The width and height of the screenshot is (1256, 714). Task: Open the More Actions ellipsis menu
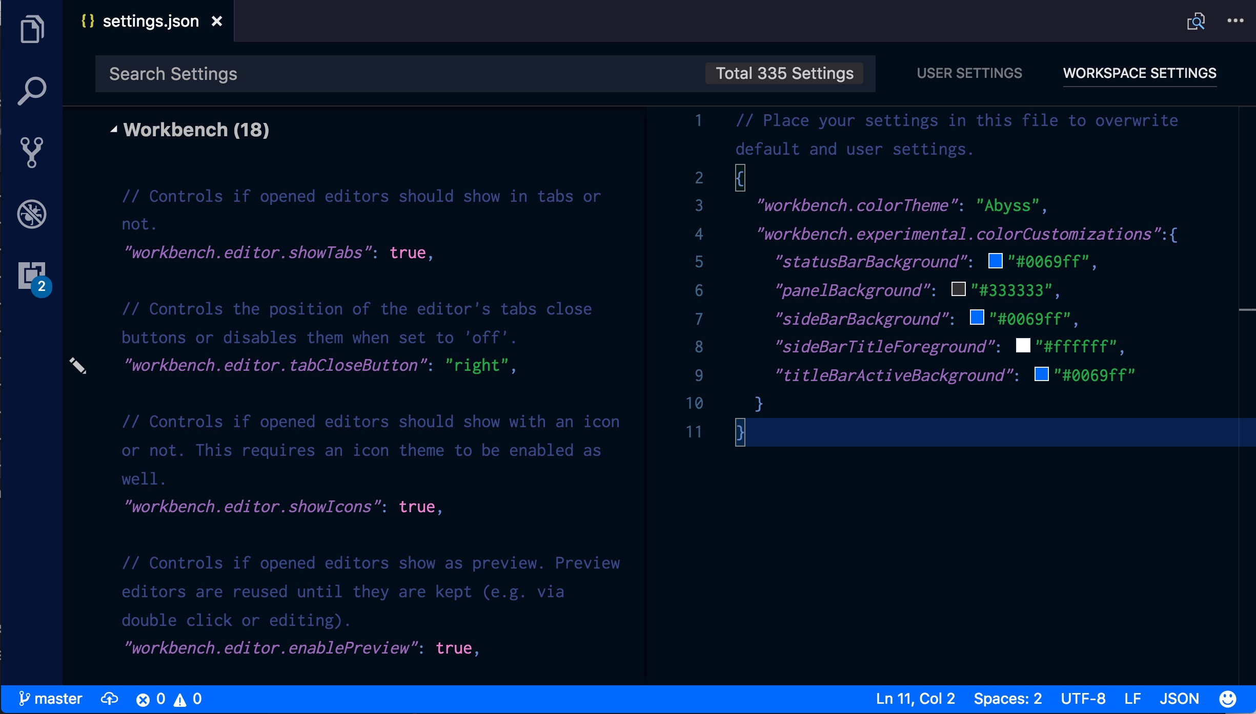(1235, 21)
